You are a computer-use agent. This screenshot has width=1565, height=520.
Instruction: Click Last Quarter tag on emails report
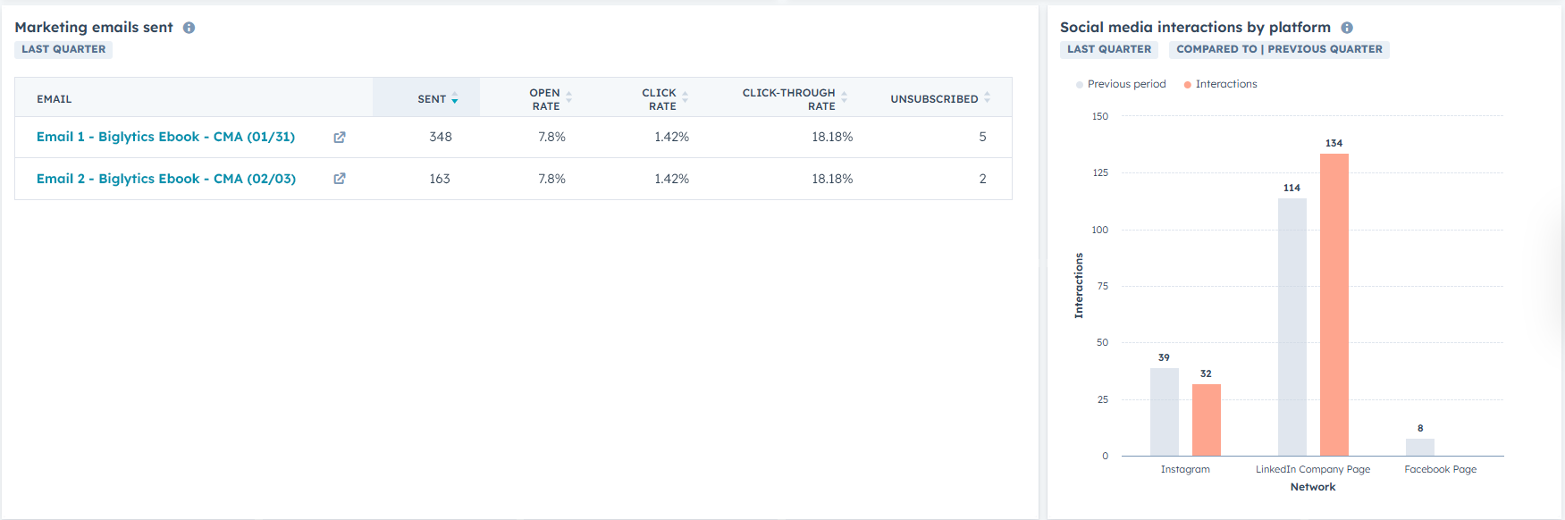pyautogui.click(x=63, y=49)
